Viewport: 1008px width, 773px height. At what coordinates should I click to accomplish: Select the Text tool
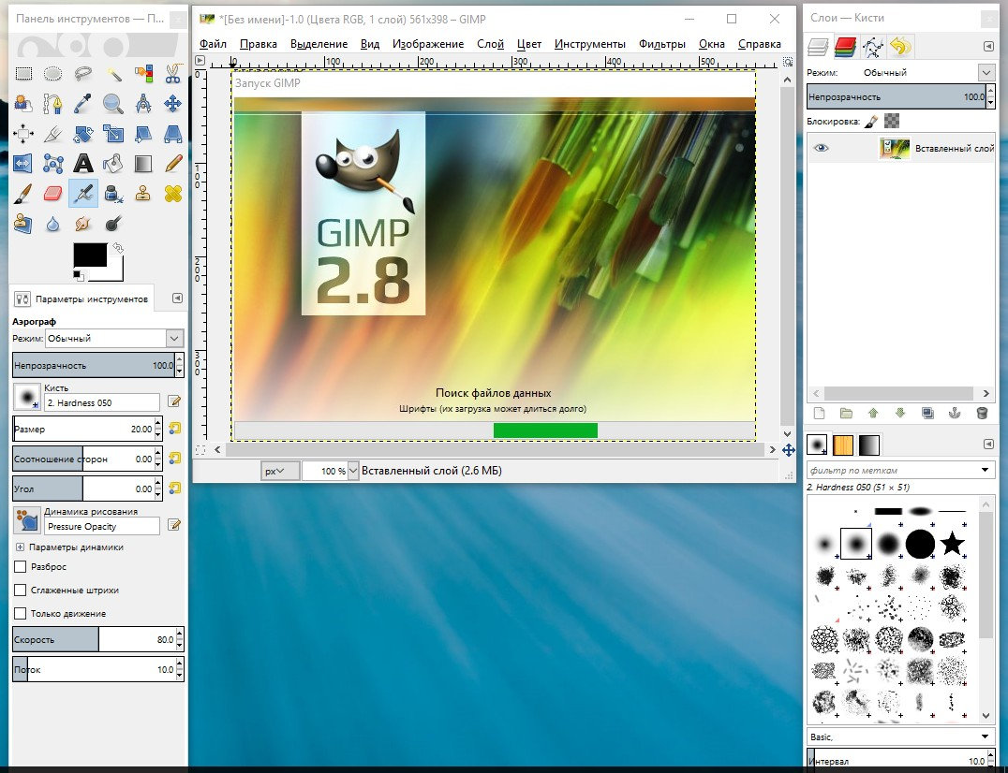(x=83, y=164)
